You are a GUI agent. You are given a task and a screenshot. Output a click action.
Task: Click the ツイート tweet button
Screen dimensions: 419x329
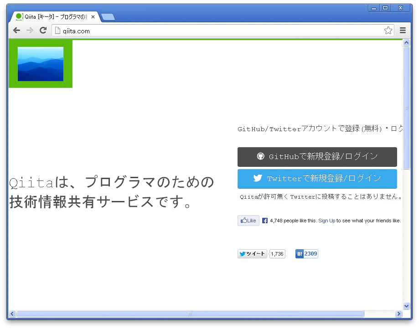pos(252,254)
